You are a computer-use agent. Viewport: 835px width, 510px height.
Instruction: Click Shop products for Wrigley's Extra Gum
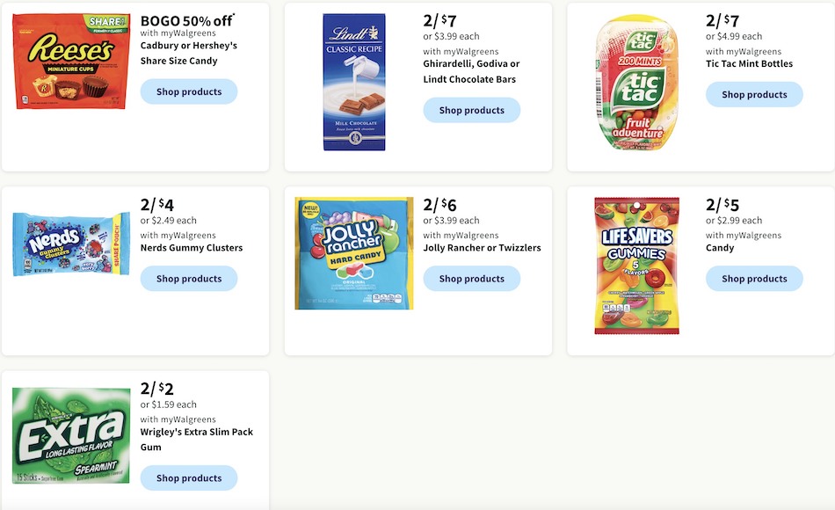point(188,477)
